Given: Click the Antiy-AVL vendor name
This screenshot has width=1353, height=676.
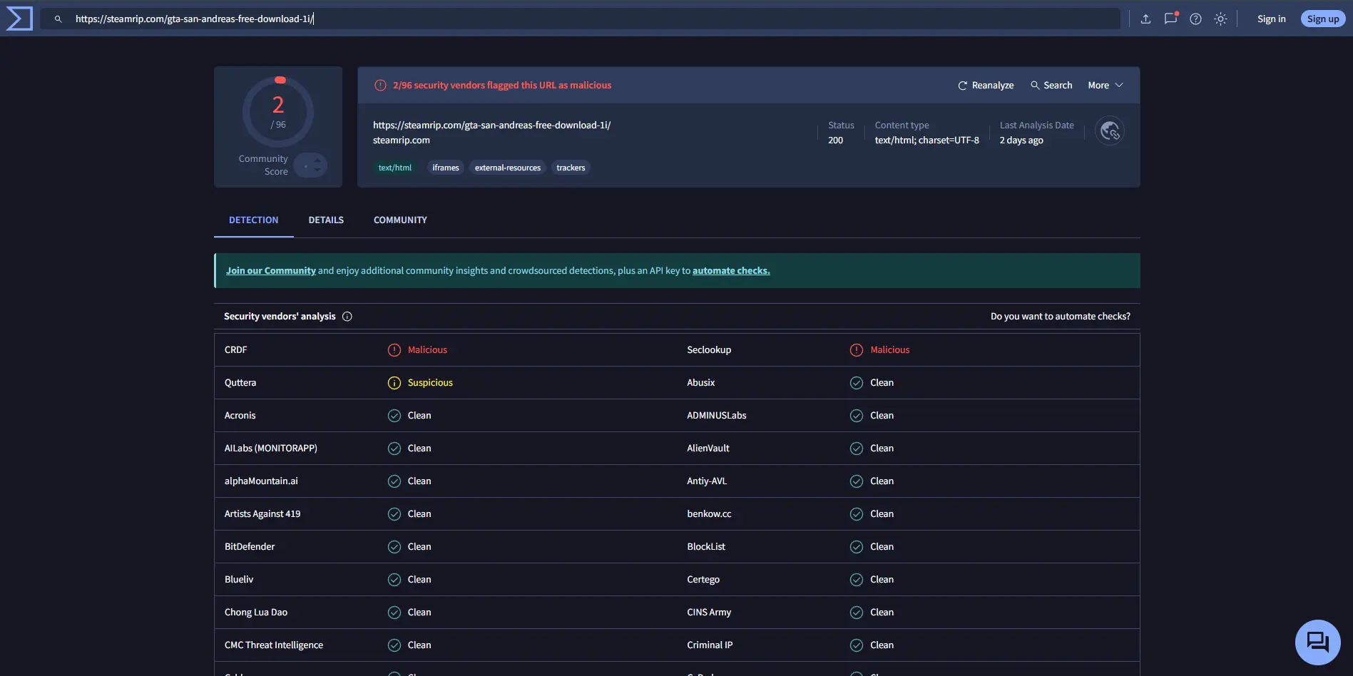Looking at the screenshot, I should [x=707, y=481].
